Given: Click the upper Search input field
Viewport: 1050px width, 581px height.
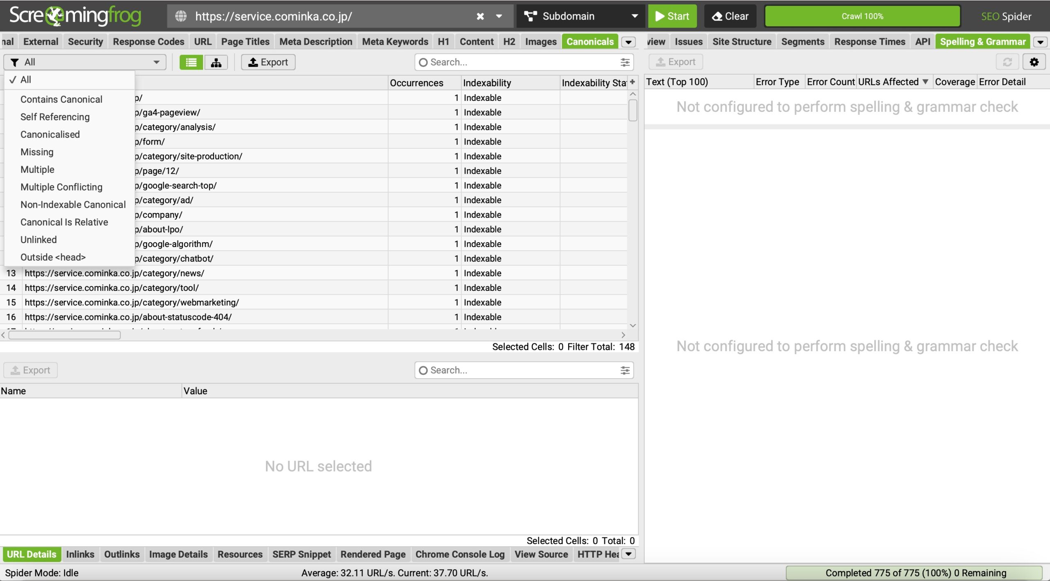Looking at the screenshot, I should pos(521,62).
